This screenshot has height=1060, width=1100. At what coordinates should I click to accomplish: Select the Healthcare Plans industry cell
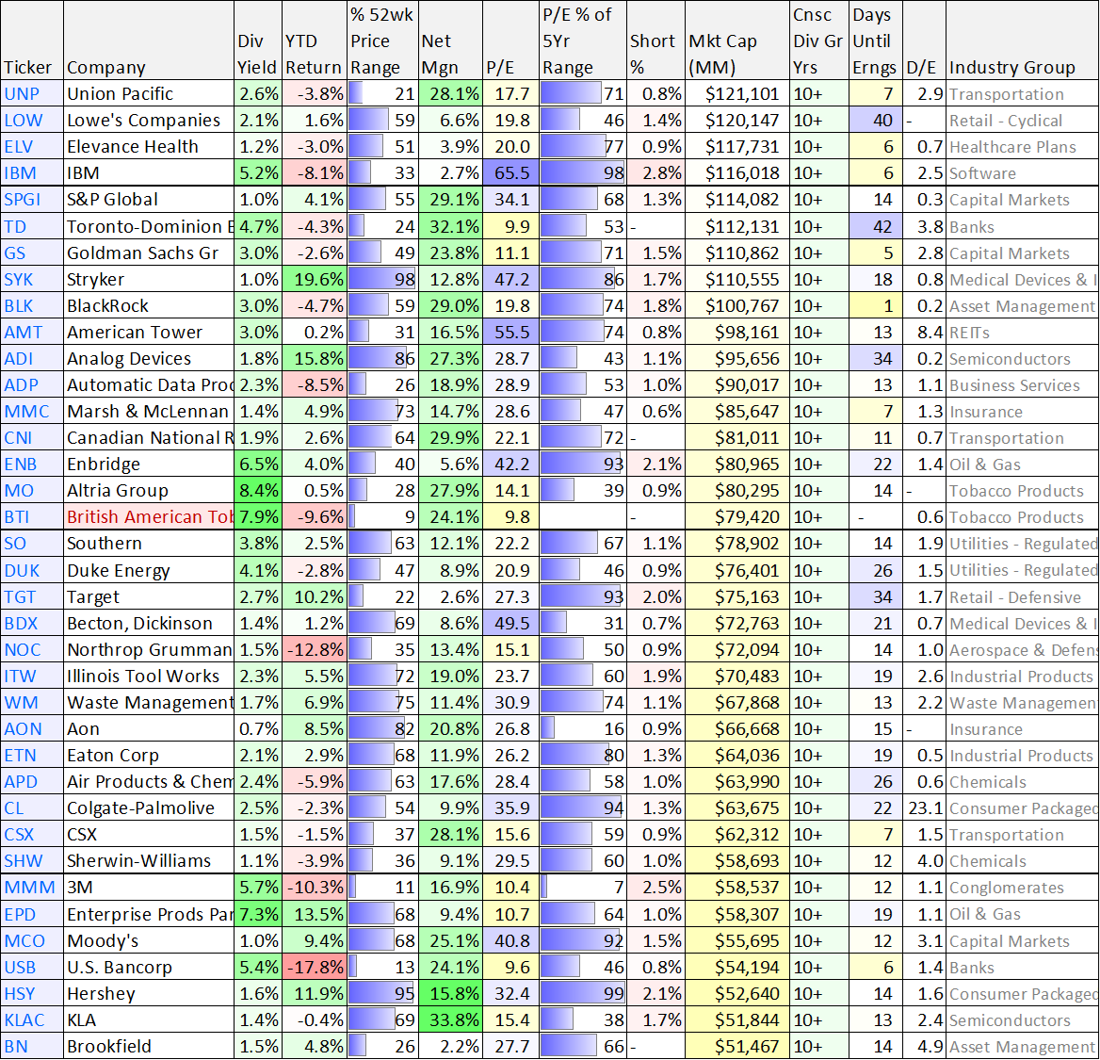(x=1022, y=147)
